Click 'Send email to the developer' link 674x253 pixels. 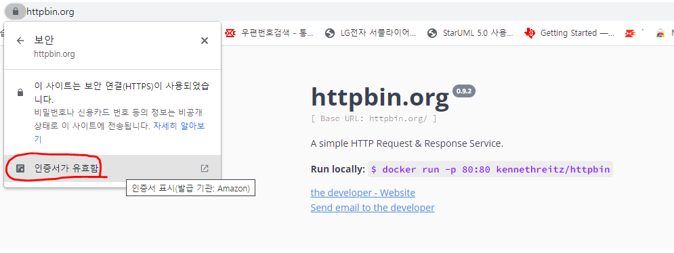tap(373, 208)
